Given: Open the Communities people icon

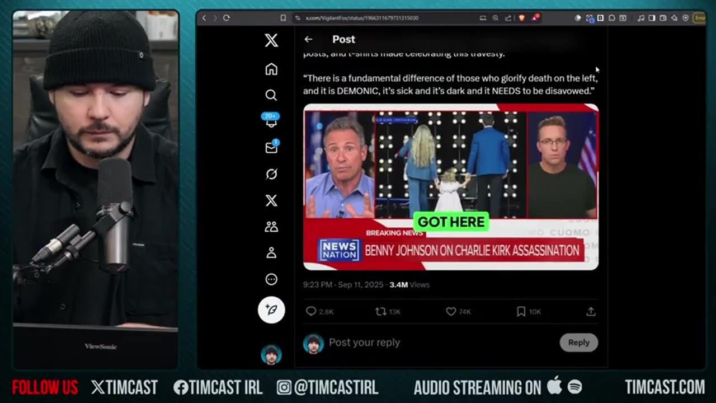Looking at the screenshot, I should click(271, 227).
